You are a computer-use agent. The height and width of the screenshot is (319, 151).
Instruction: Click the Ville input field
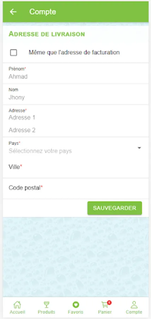pos(76,167)
